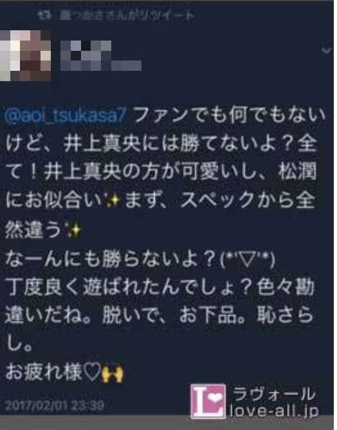This screenshot has width=337, height=430.
Task: Open the @aoi_tsukasa7 mention link
Action: [x=65, y=115]
